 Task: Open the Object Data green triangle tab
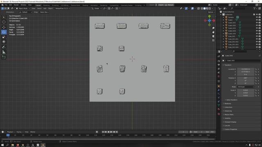click(x=219, y=105)
